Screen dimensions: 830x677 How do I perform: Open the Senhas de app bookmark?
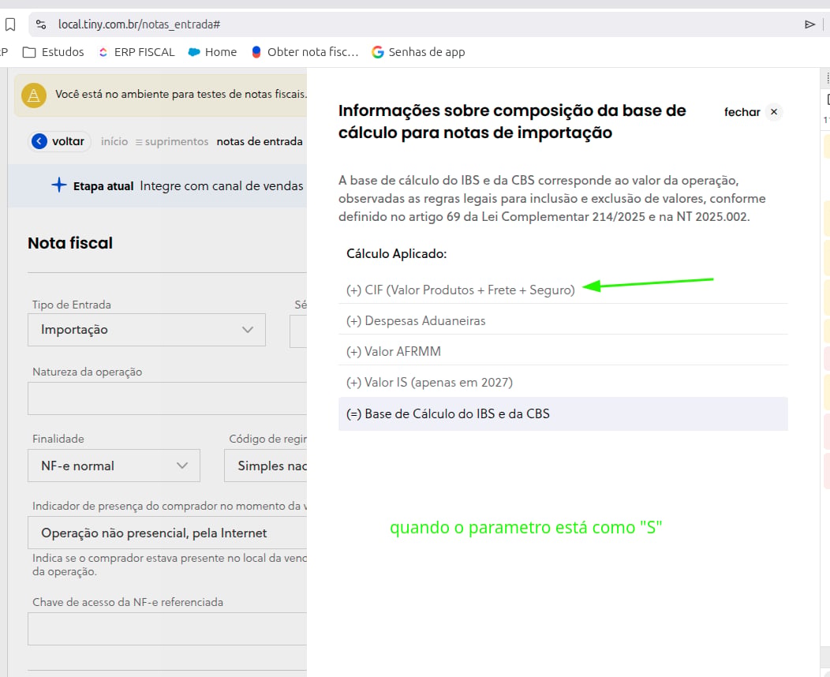(x=418, y=52)
